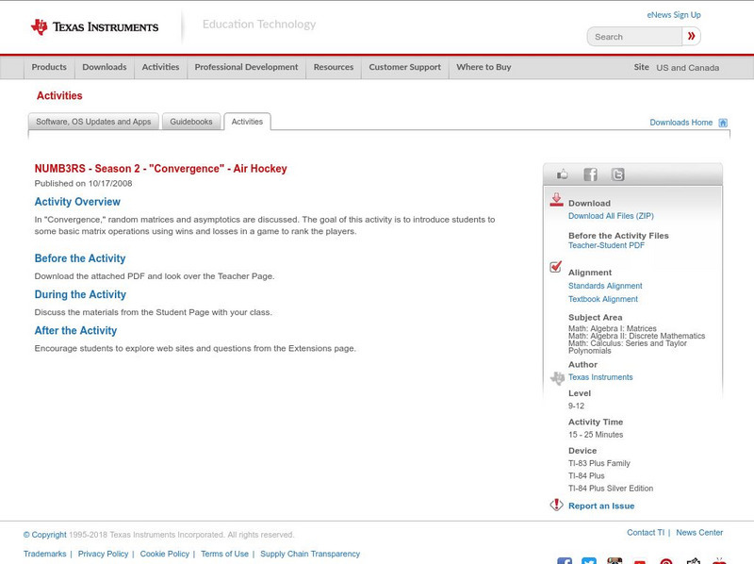Screen dimensions: 754x564
Task: Click the red Download arrow icon
Action: (556, 200)
